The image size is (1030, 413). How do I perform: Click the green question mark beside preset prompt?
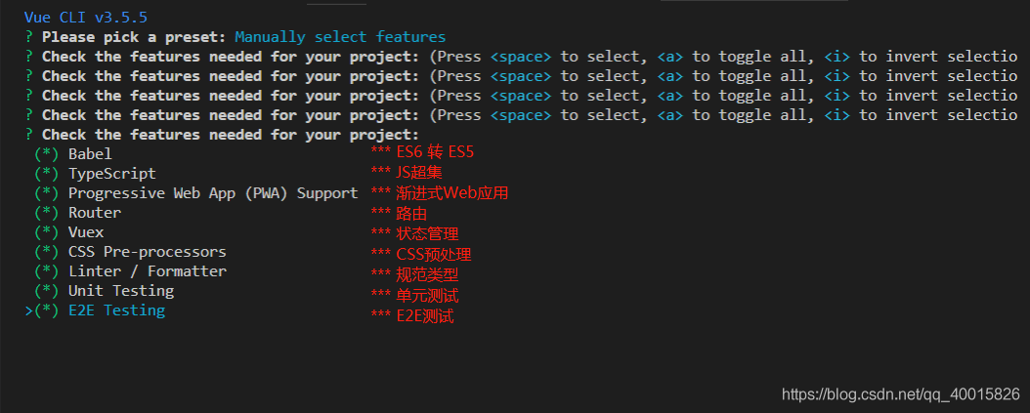(29, 37)
